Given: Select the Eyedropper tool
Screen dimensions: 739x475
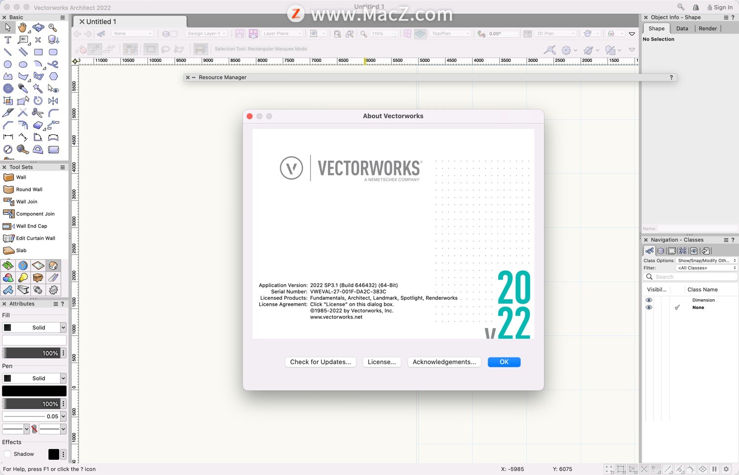Looking at the screenshot, I should click(x=22, y=88).
